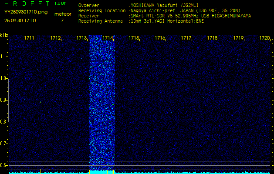Click the cyan signal level strip at bottom
Screen dimensions: 274x174
pyautogui.click(x=140, y=173)
